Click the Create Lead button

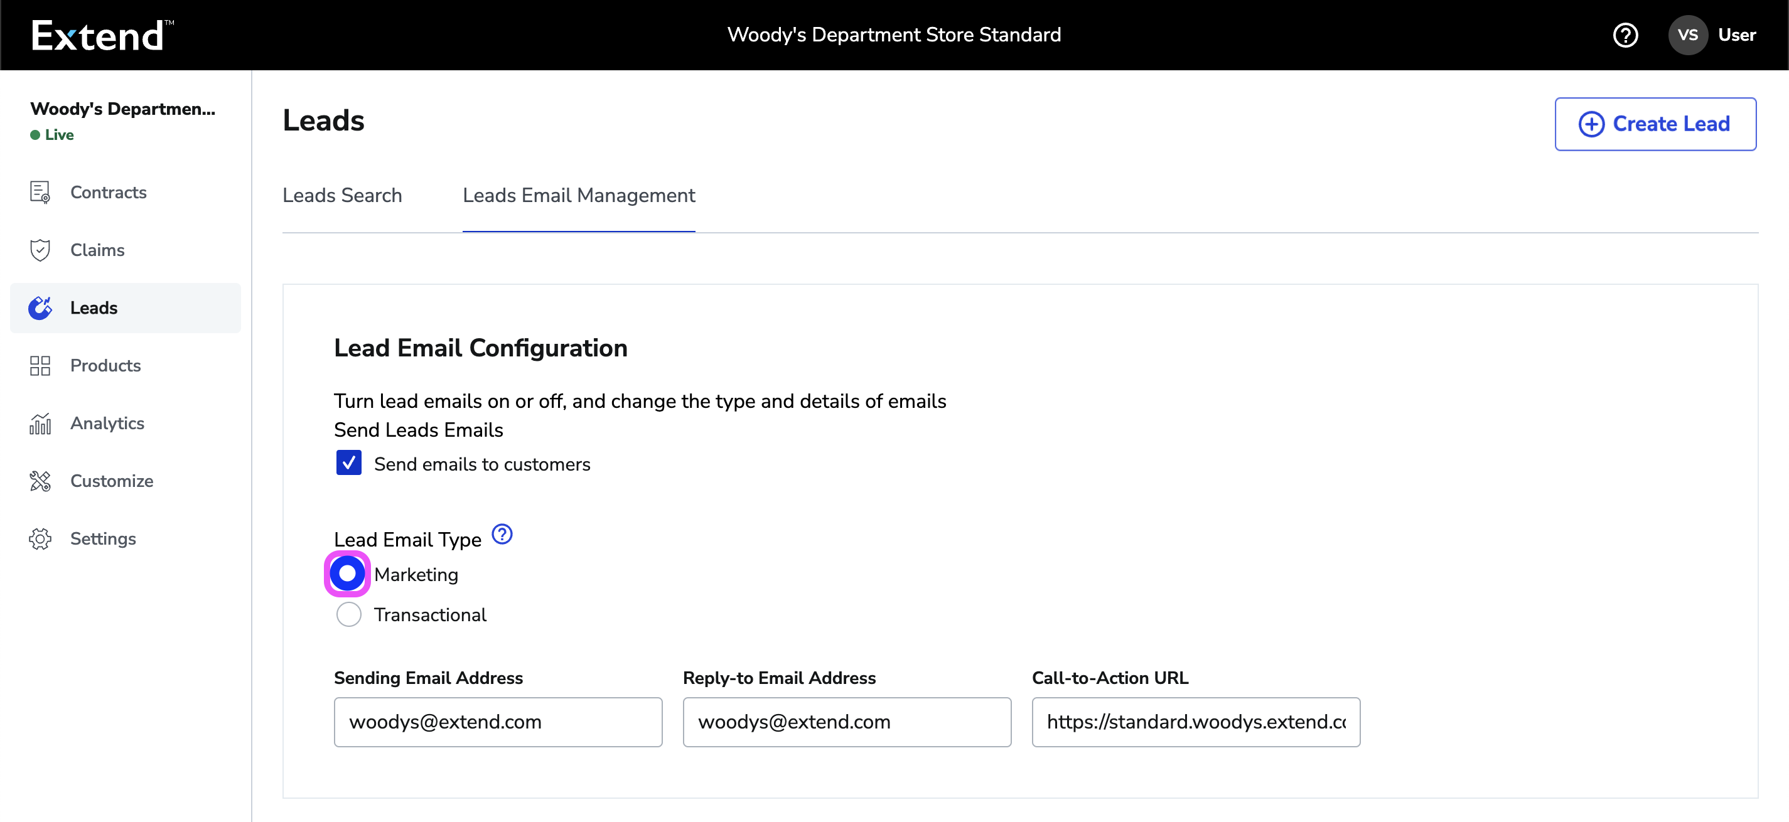pyautogui.click(x=1655, y=124)
